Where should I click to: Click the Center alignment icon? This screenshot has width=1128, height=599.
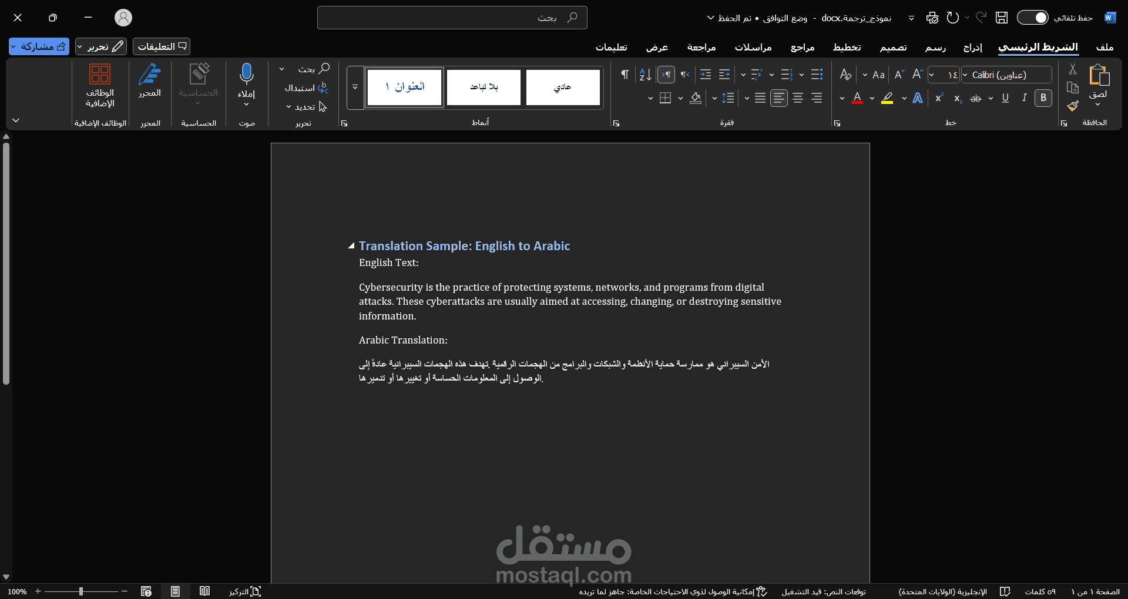(798, 98)
